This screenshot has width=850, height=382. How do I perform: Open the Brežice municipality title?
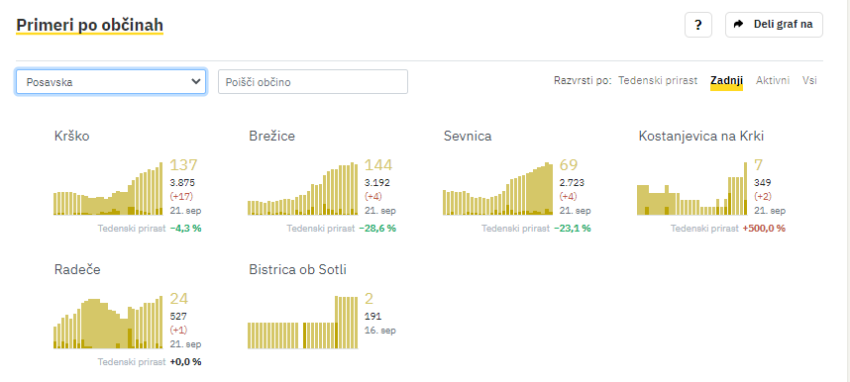(x=272, y=136)
